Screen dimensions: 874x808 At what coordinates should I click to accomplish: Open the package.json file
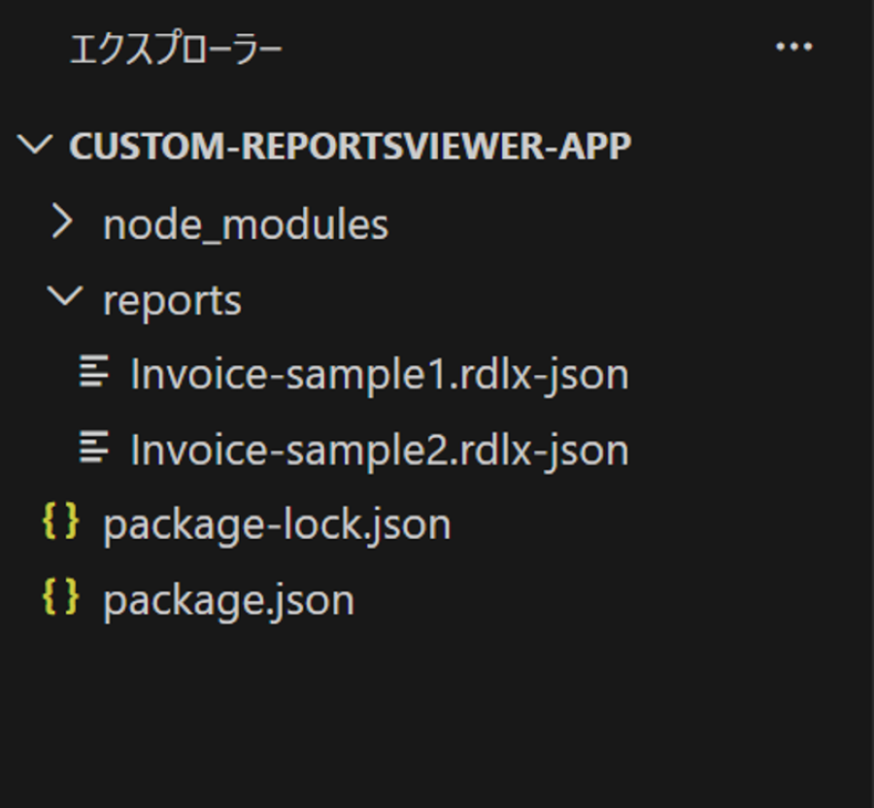[228, 600]
